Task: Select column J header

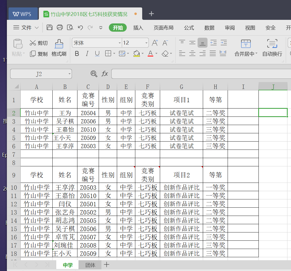Action: click(273, 87)
